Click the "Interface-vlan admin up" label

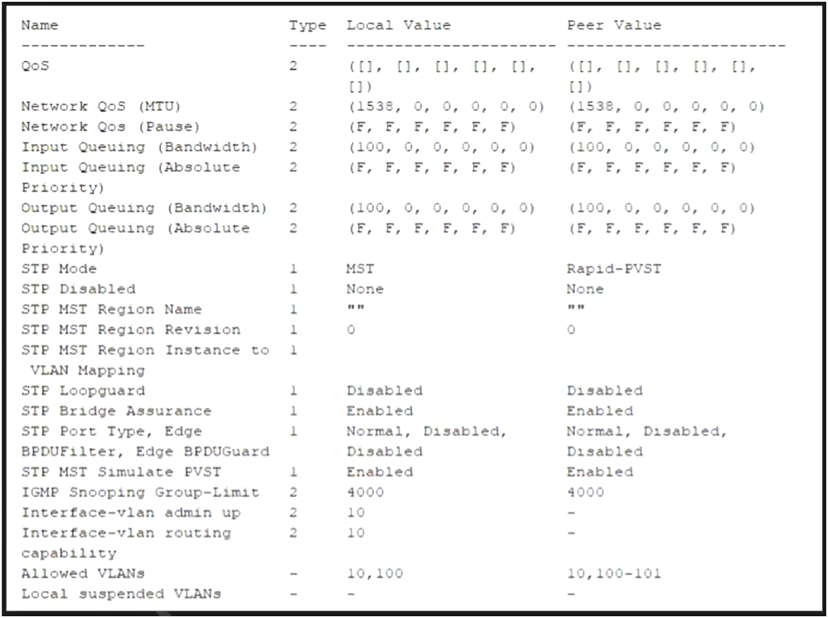[x=130, y=513]
